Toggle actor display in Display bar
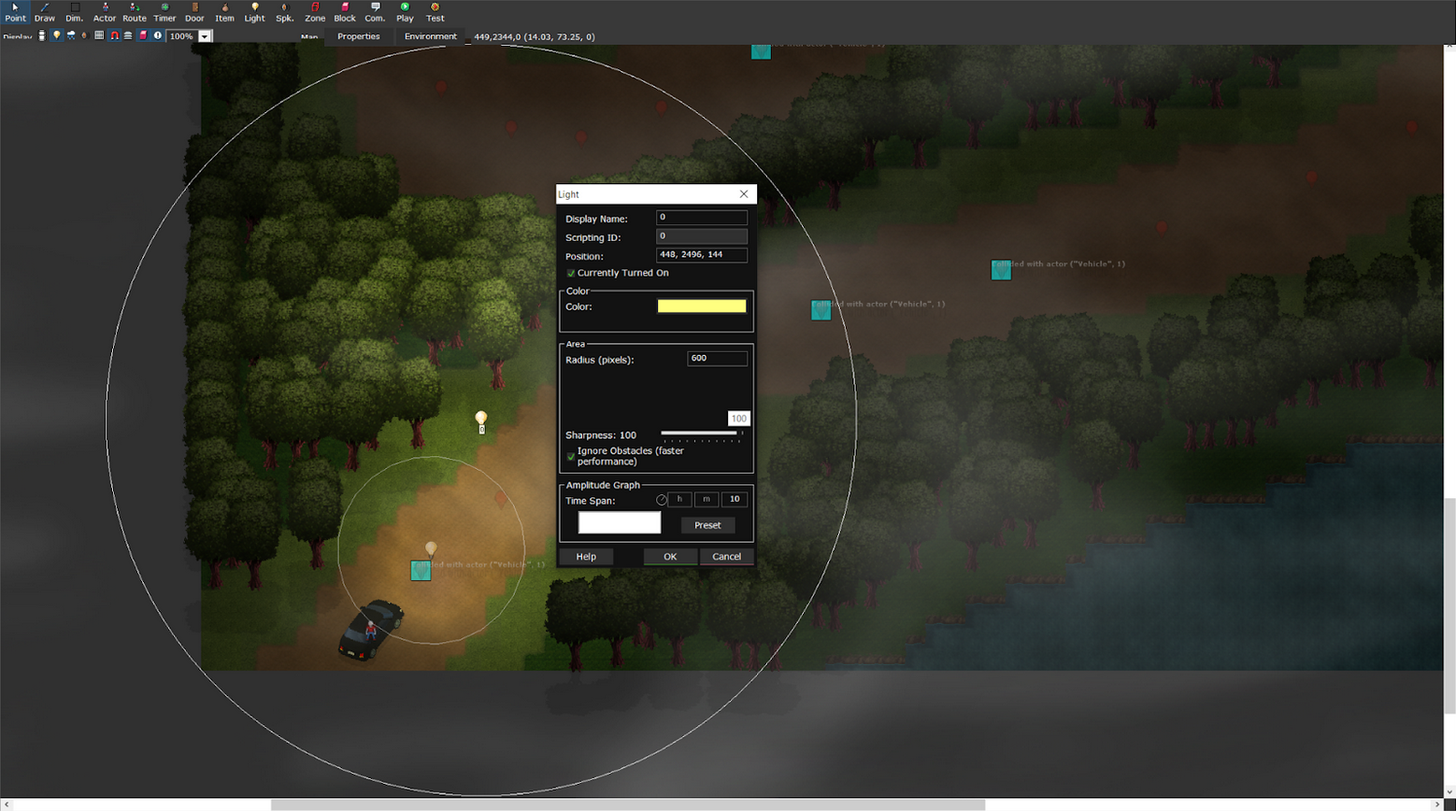 click(x=42, y=36)
